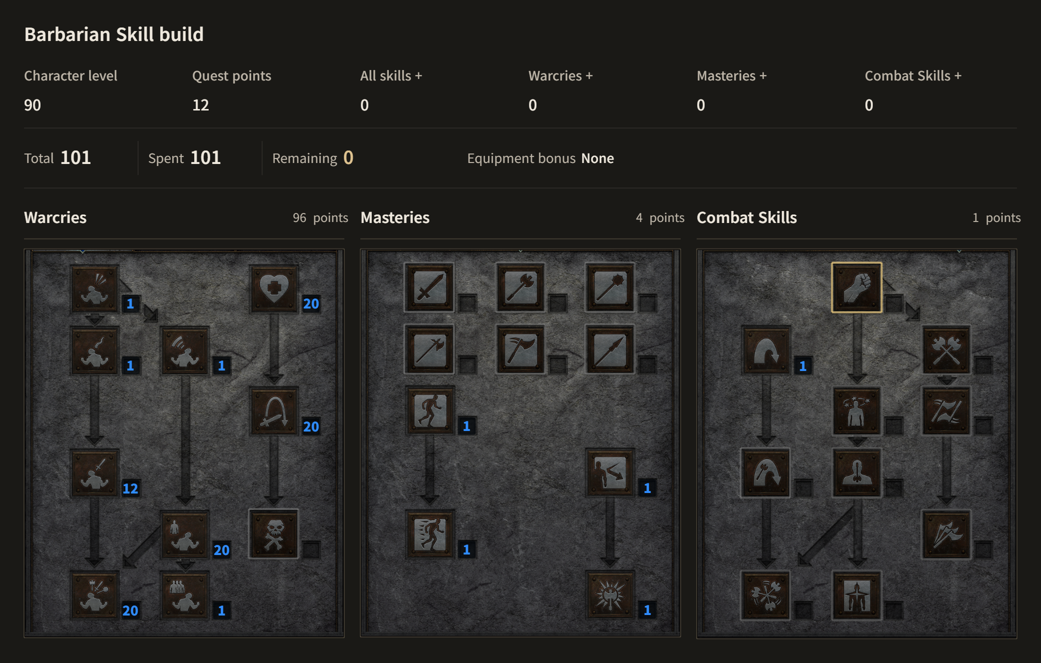Select the Double Throw skill icon
Viewport: 1041px width, 663px height.
946,411
